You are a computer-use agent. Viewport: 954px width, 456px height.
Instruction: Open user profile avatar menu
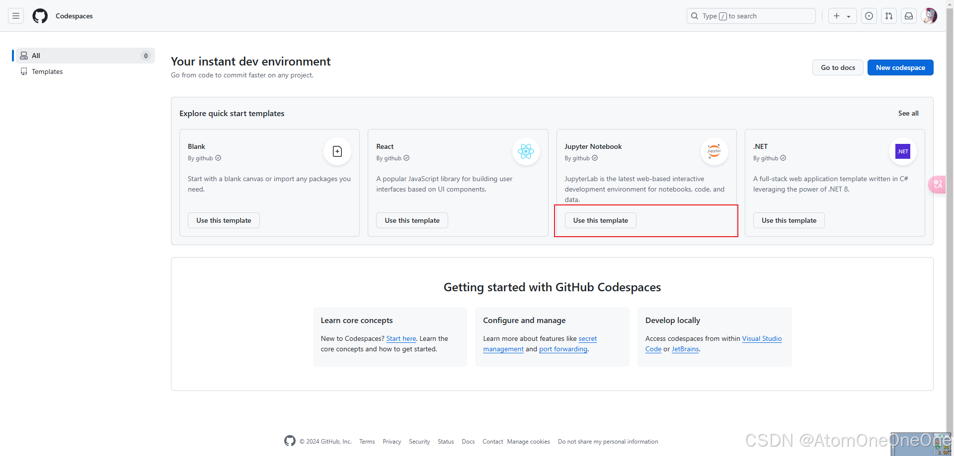pyautogui.click(x=929, y=16)
